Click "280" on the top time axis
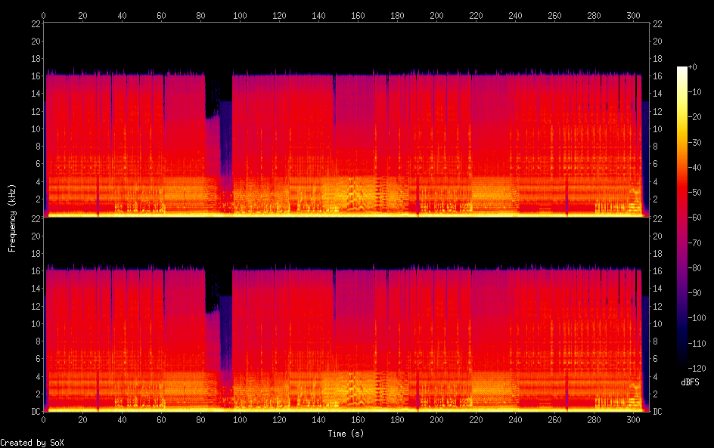The height and width of the screenshot is (448, 714). click(x=594, y=15)
